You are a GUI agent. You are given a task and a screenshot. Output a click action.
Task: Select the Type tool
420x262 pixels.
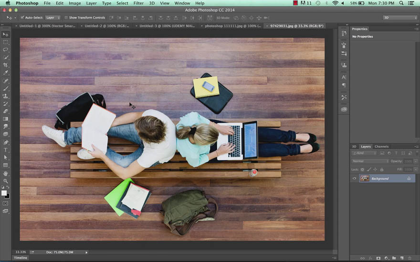coord(5,150)
